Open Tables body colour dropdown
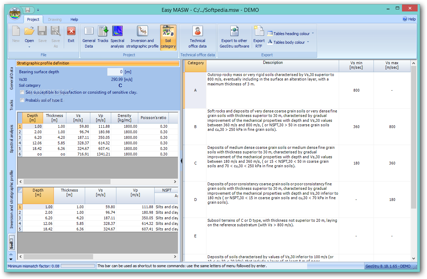 click(x=308, y=42)
